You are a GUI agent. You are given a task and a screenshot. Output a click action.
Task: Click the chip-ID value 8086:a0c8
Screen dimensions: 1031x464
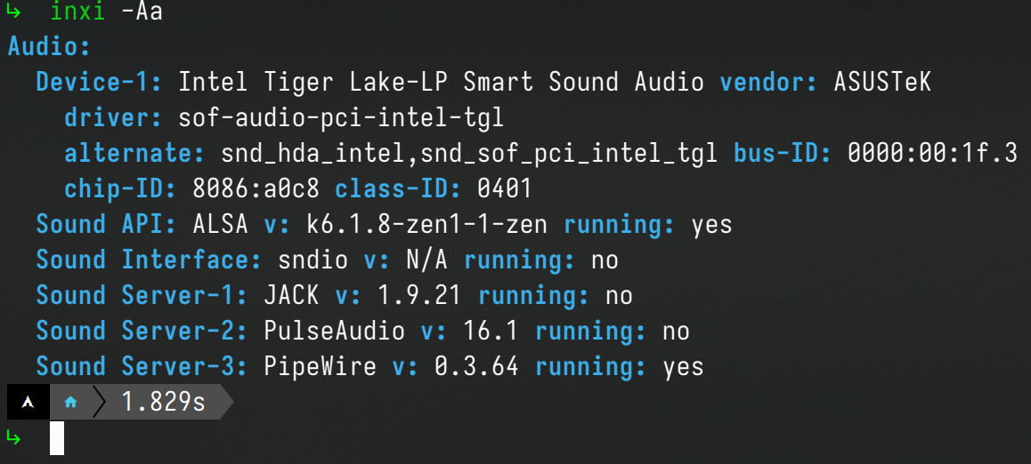coord(256,189)
